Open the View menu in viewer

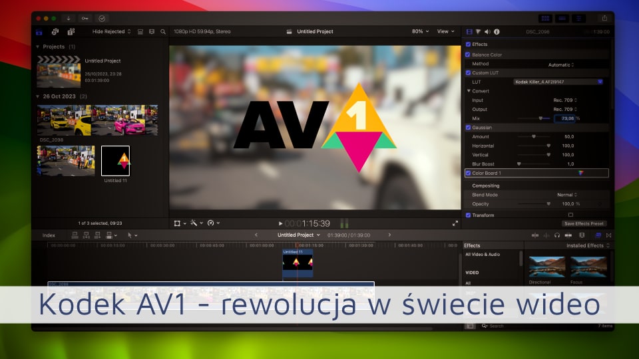pos(445,31)
